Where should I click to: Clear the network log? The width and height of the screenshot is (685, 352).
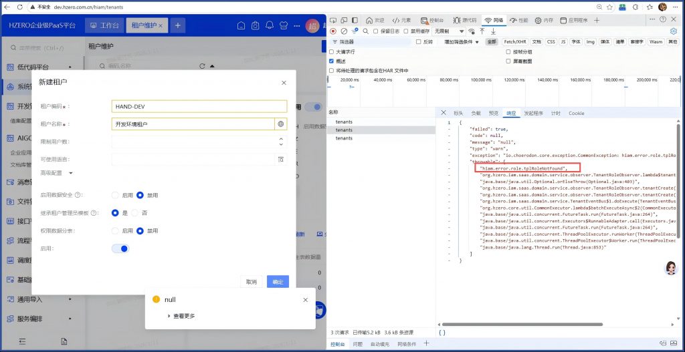(x=344, y=31)
